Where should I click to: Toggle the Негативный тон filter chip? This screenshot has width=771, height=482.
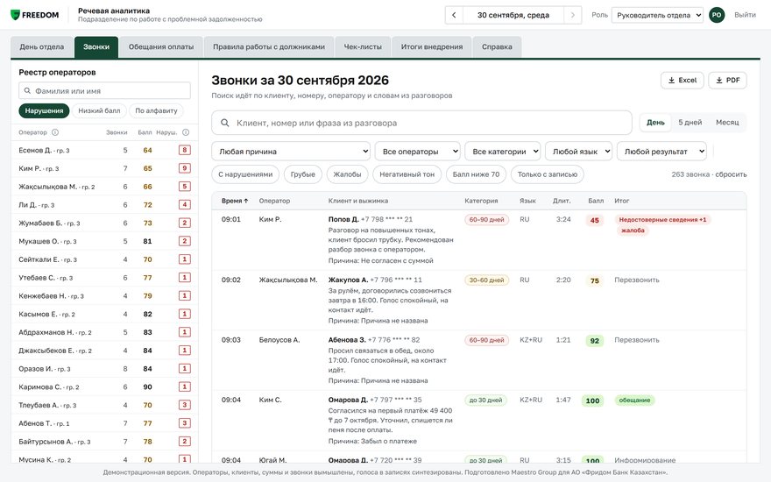pos(407,174)
